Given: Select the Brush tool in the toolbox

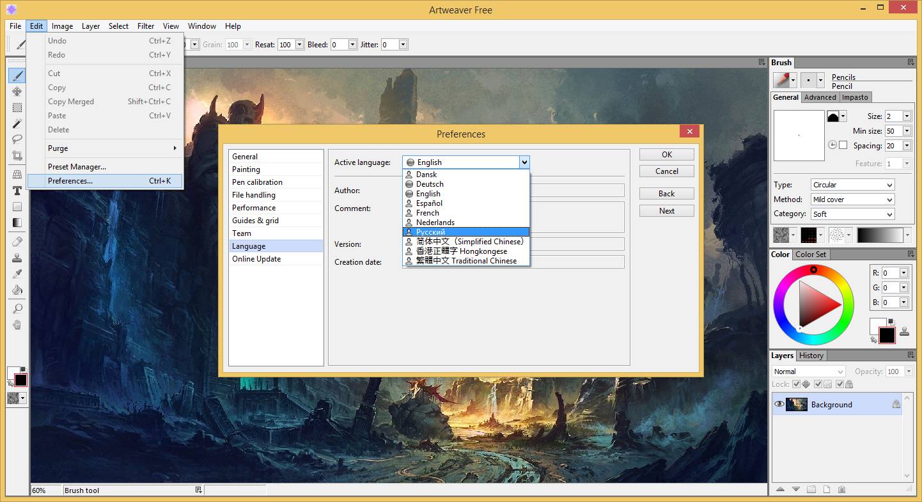Looking at the screenshot, I should 17,75.
